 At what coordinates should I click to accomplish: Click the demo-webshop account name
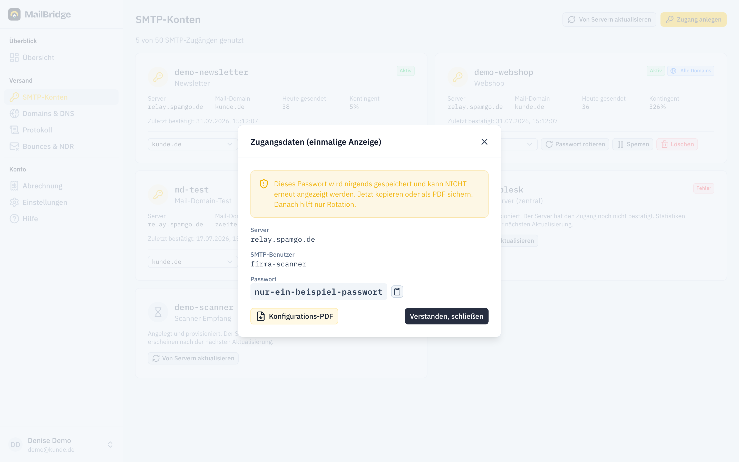pos(503,72)
